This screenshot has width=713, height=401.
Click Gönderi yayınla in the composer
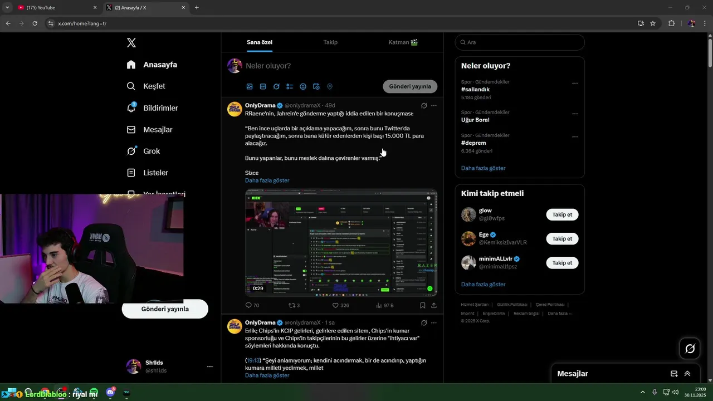point(410,86)
